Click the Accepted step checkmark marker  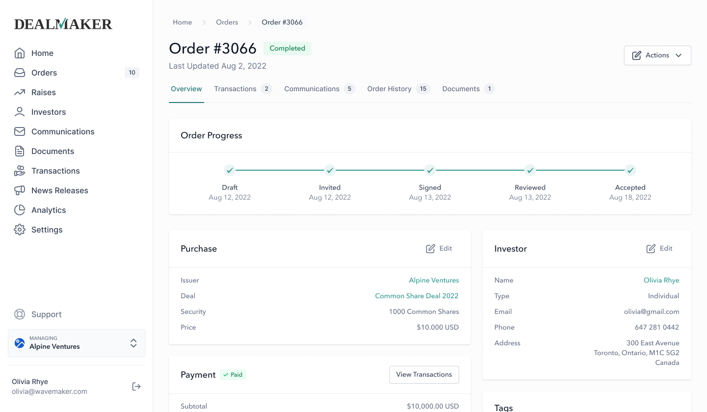tap(630, 170)
